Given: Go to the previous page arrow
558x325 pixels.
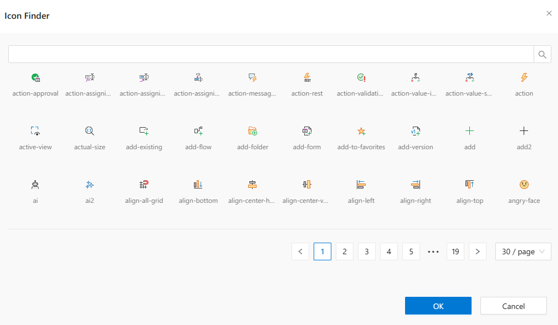Looking at the screenshot, I should (300, 251).
